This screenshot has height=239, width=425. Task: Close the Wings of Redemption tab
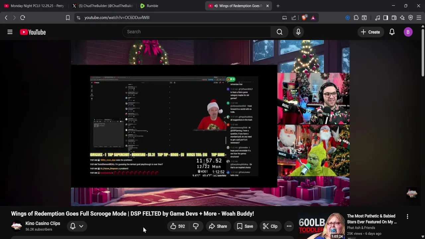267,6
